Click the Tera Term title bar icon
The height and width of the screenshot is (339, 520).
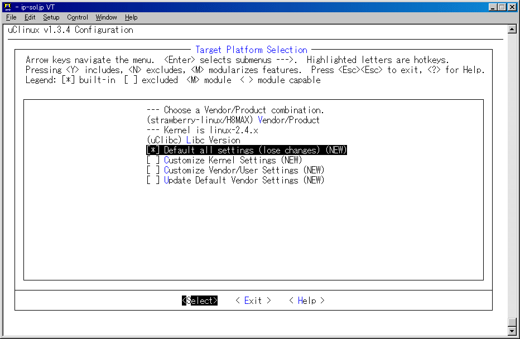coord(8,7)
